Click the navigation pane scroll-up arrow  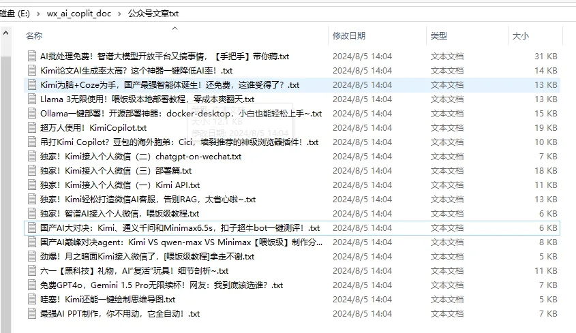5,33
